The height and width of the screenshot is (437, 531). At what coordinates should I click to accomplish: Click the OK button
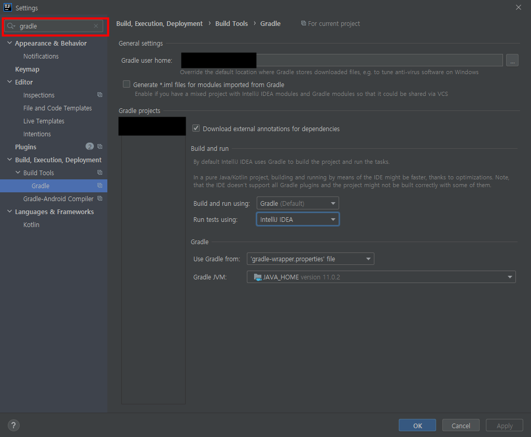(417, 426)
